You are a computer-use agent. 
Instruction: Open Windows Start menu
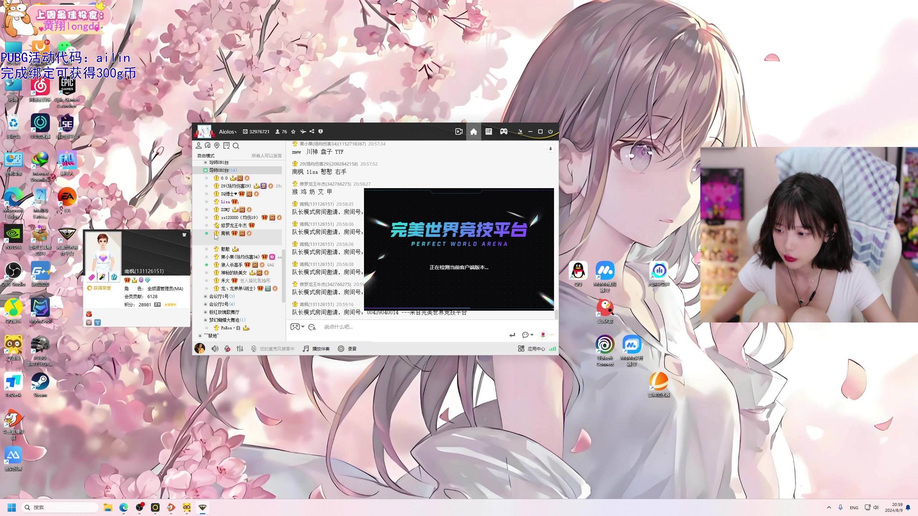point(11,507)
